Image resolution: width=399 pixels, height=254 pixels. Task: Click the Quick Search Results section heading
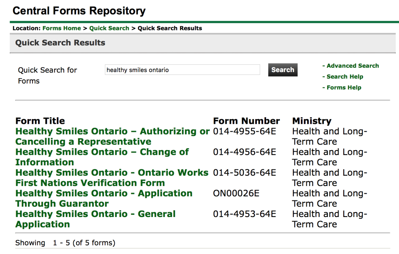(60, 43)
